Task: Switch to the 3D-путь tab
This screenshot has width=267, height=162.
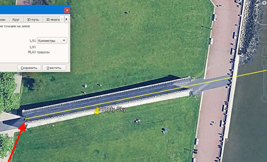Action: tap(33, 20)
